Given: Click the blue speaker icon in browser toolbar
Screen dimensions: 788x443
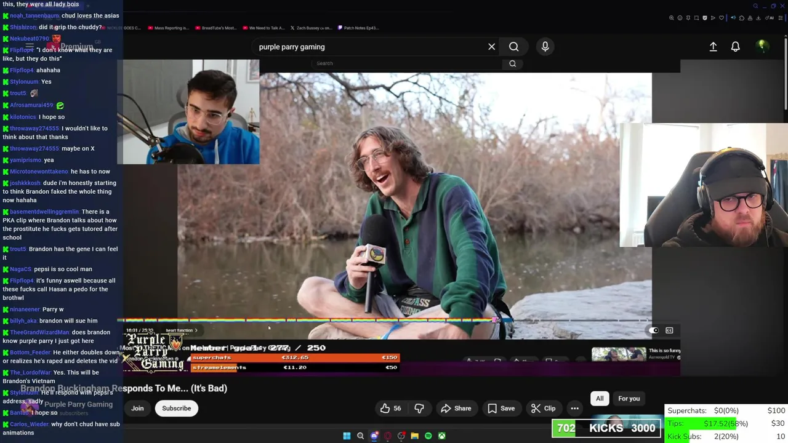Looking at the screenshot, I should 733,18.
